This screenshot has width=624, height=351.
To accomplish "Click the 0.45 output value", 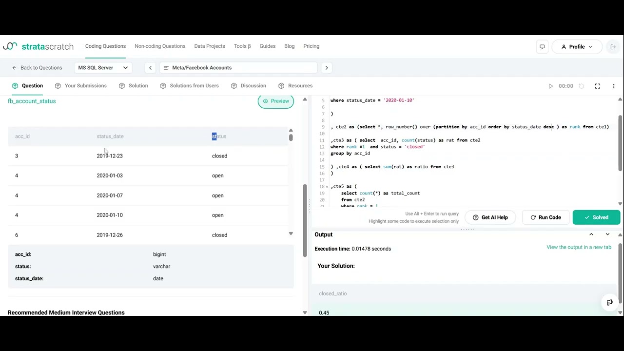I will click(324, 312).
